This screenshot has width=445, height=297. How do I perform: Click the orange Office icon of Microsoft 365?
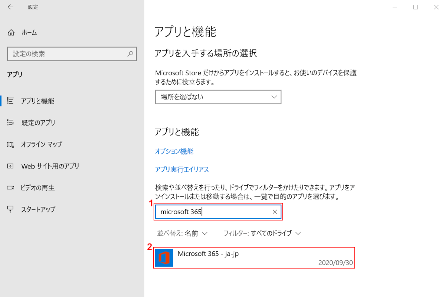pos(164,258)
